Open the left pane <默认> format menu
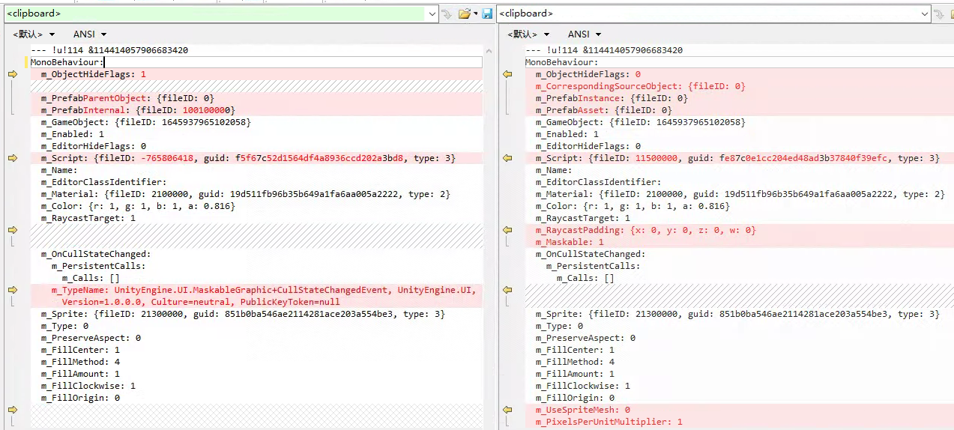Screen dimensions: 954x430 [x=34, y=34]
